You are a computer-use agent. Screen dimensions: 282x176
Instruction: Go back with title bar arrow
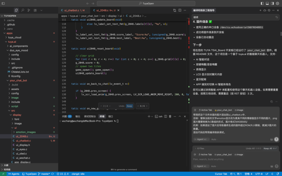87,3
